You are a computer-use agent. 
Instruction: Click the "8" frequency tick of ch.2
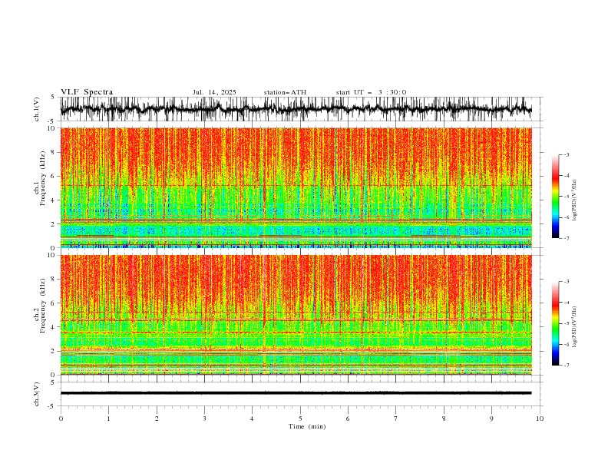pyautogui.click(x=54, y=280)
